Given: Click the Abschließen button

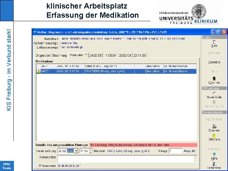Looking at the screenshot, I should (x=214, y=119).
